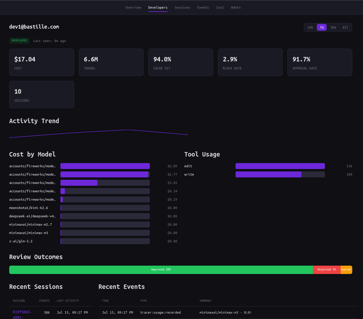Click the SESSION column header

pyautogui.click(x=19, y=301)
